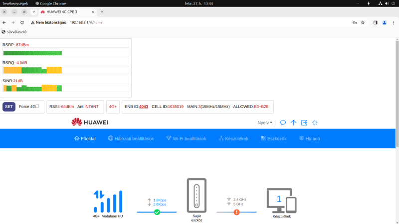
Task: Open Chrome three-dot menu
Action: [394, 22]
